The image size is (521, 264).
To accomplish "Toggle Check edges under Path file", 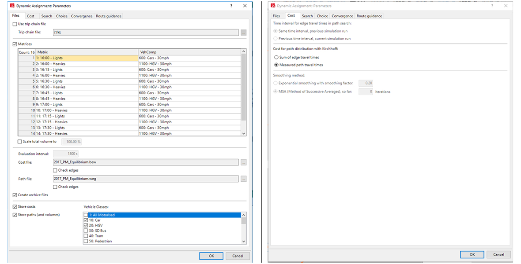I will click(x=55, y=187).
